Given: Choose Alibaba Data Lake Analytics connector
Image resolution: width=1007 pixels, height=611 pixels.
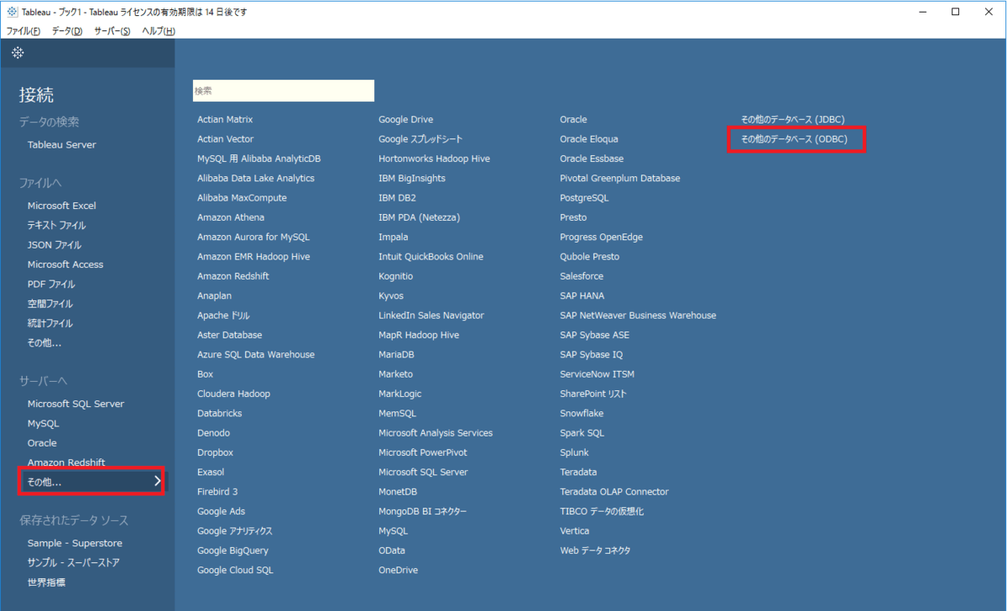Looking at the screenshot, I should click(x=256, y=178).
